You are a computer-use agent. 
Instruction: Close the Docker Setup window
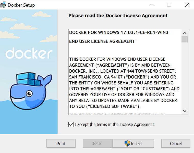point(187,5)
